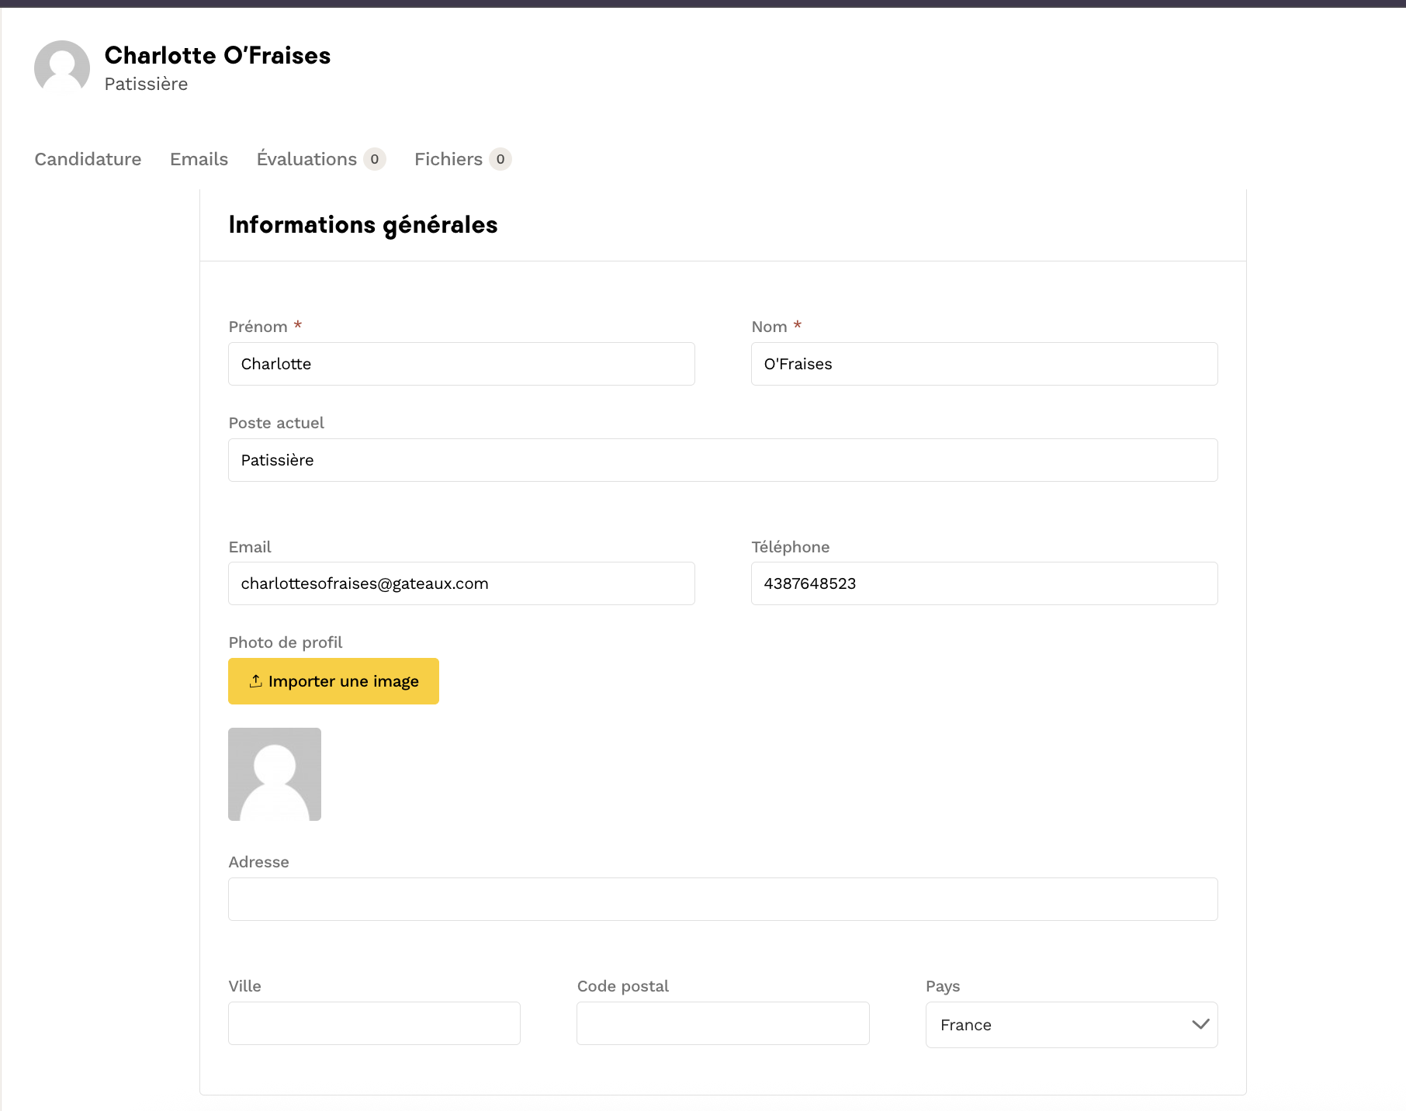Focus the Prénom field containing Charlotte
The image size is (1406, 1111).
461,364
